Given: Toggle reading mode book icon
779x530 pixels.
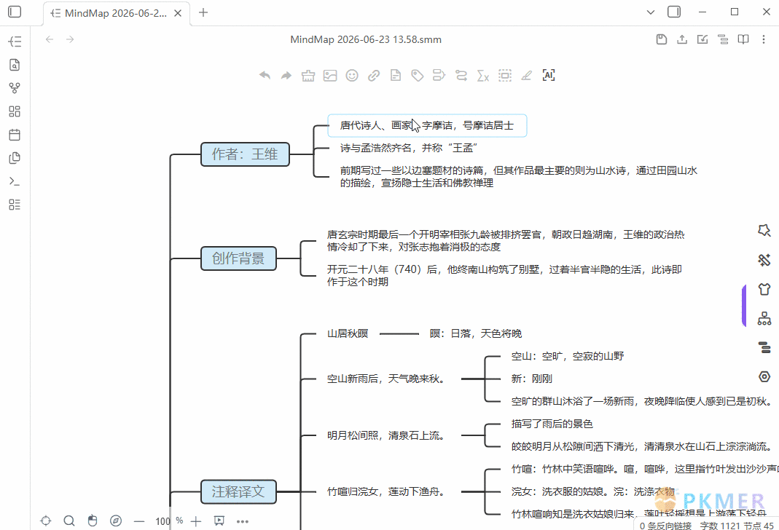Looking at the screenshot, I should point(743,39).
